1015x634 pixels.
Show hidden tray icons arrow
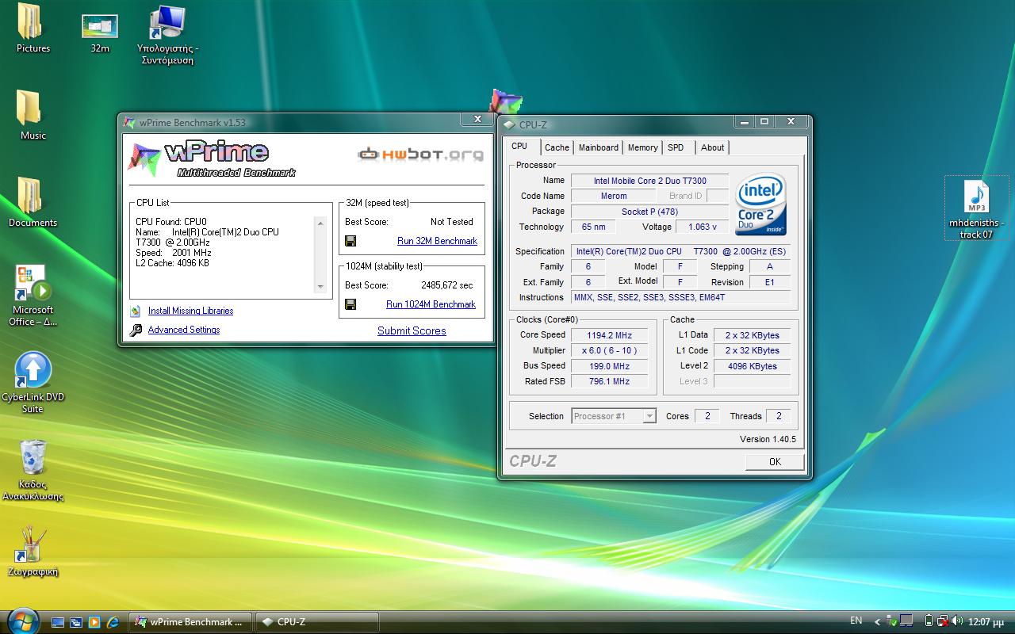877,621
